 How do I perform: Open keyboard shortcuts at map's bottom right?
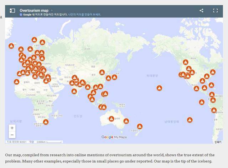coord(217,142)
